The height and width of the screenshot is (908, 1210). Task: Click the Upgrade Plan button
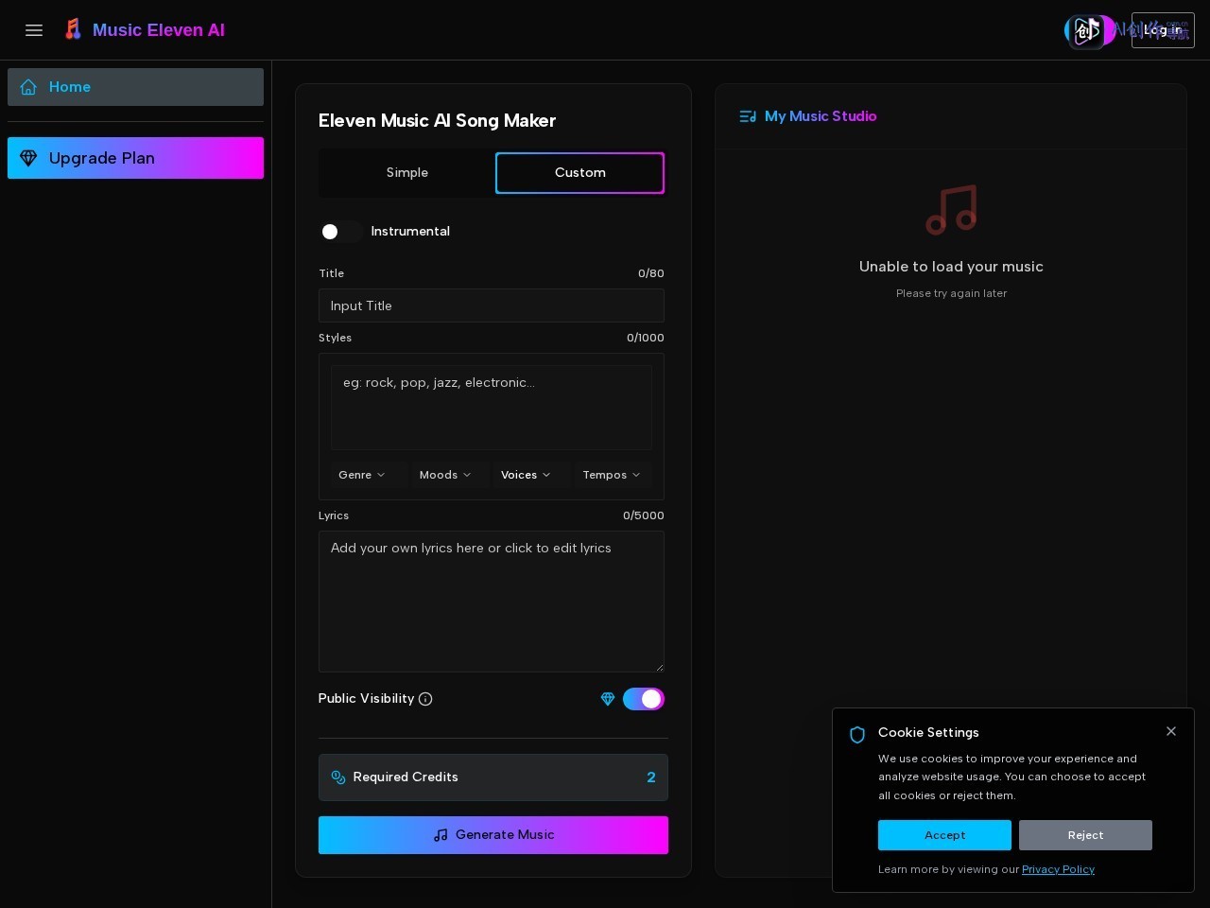point(135,158)
